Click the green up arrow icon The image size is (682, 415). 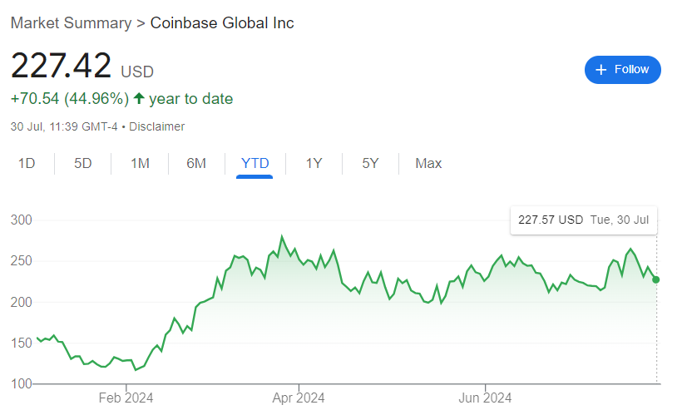139,99
